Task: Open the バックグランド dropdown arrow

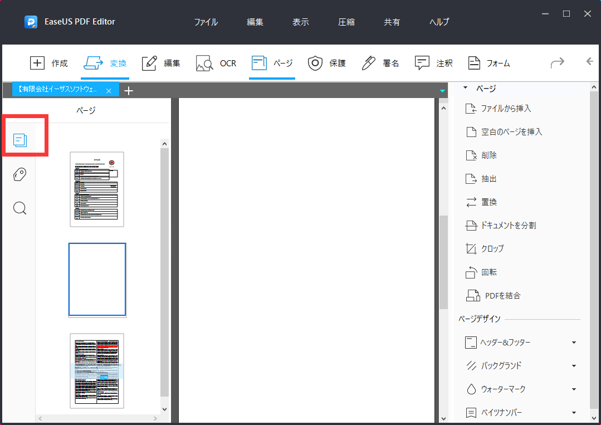Action: [574, 366]
